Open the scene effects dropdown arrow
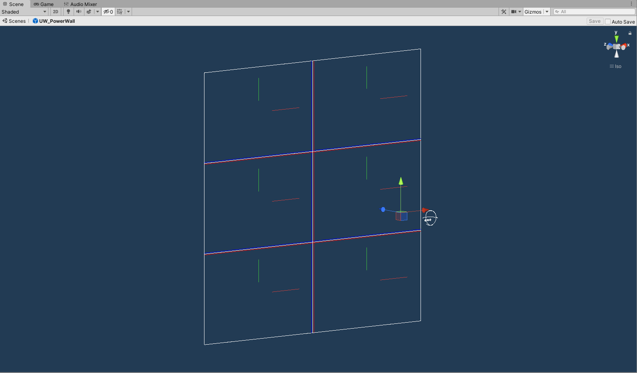Image resolution: width=637 pixels, height=373 pixels. click(97, 12)
